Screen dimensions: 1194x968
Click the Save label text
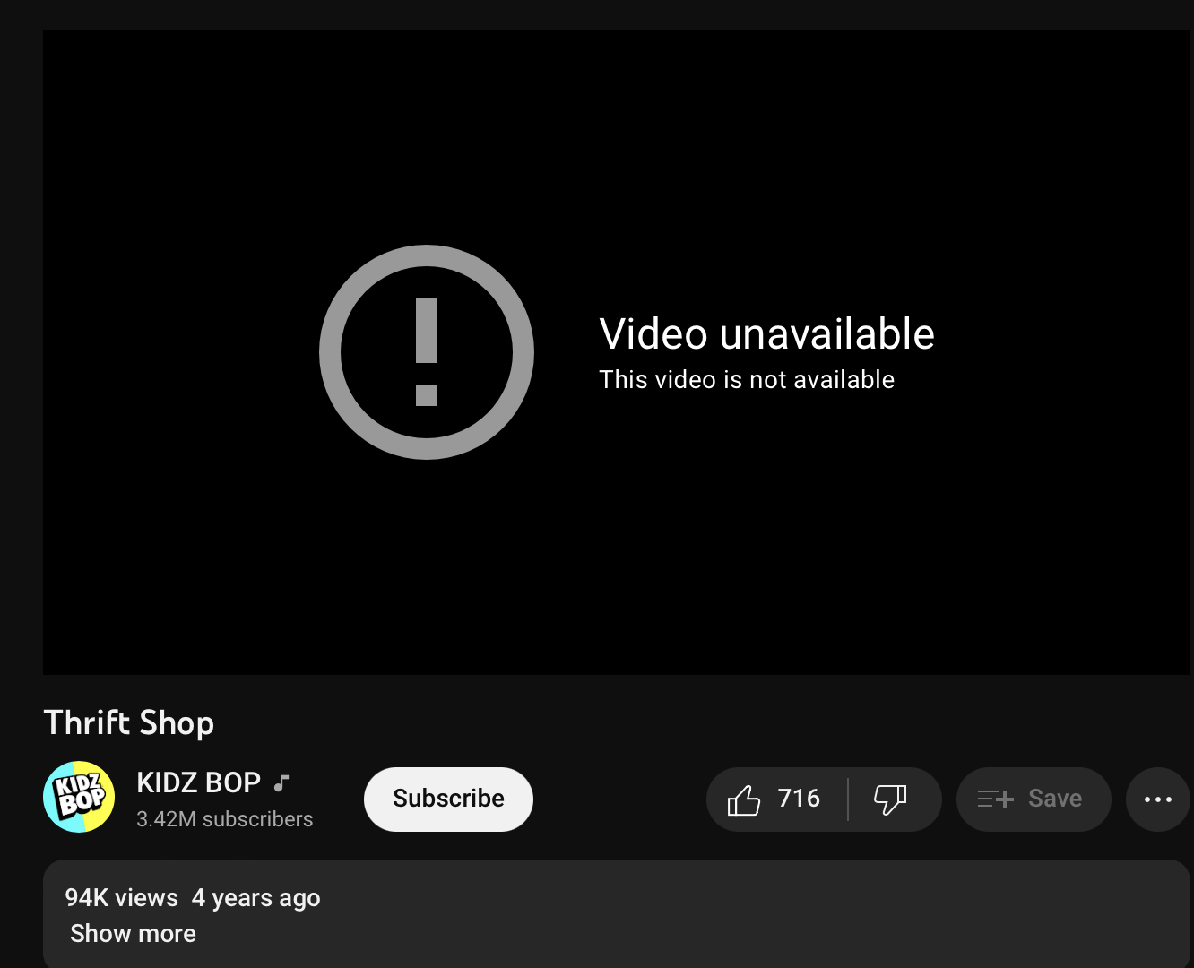1055,798
